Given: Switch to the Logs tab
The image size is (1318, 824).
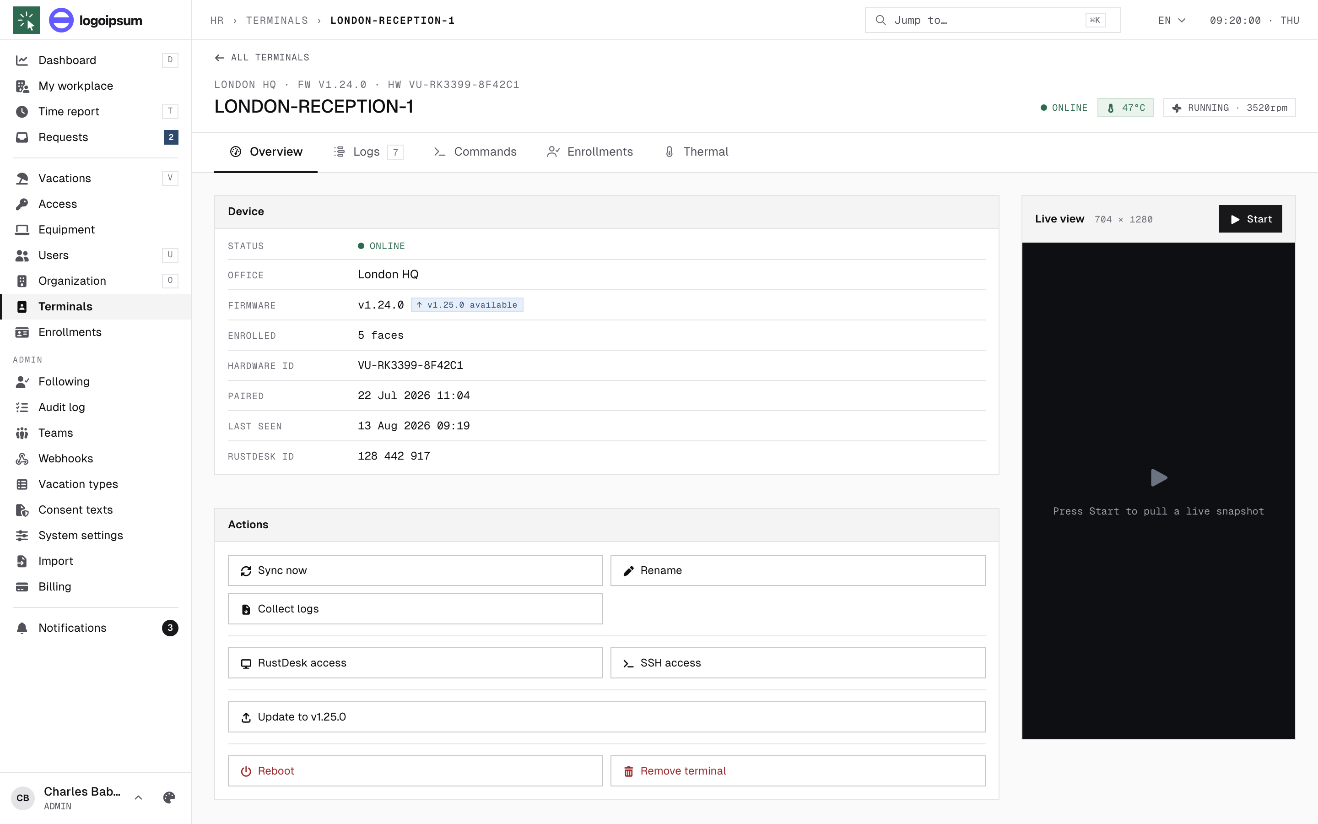Looking at the screenshot, I should point(368,152).
